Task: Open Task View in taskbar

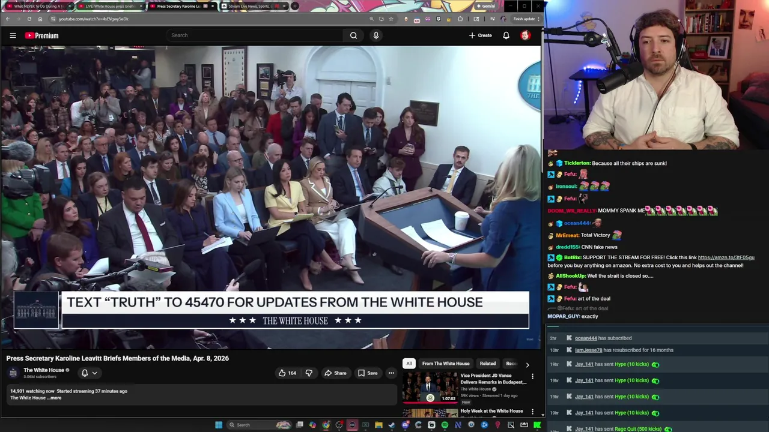Action: tap(299, 425)
